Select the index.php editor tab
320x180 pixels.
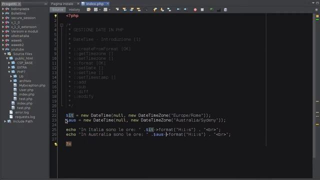94,4
